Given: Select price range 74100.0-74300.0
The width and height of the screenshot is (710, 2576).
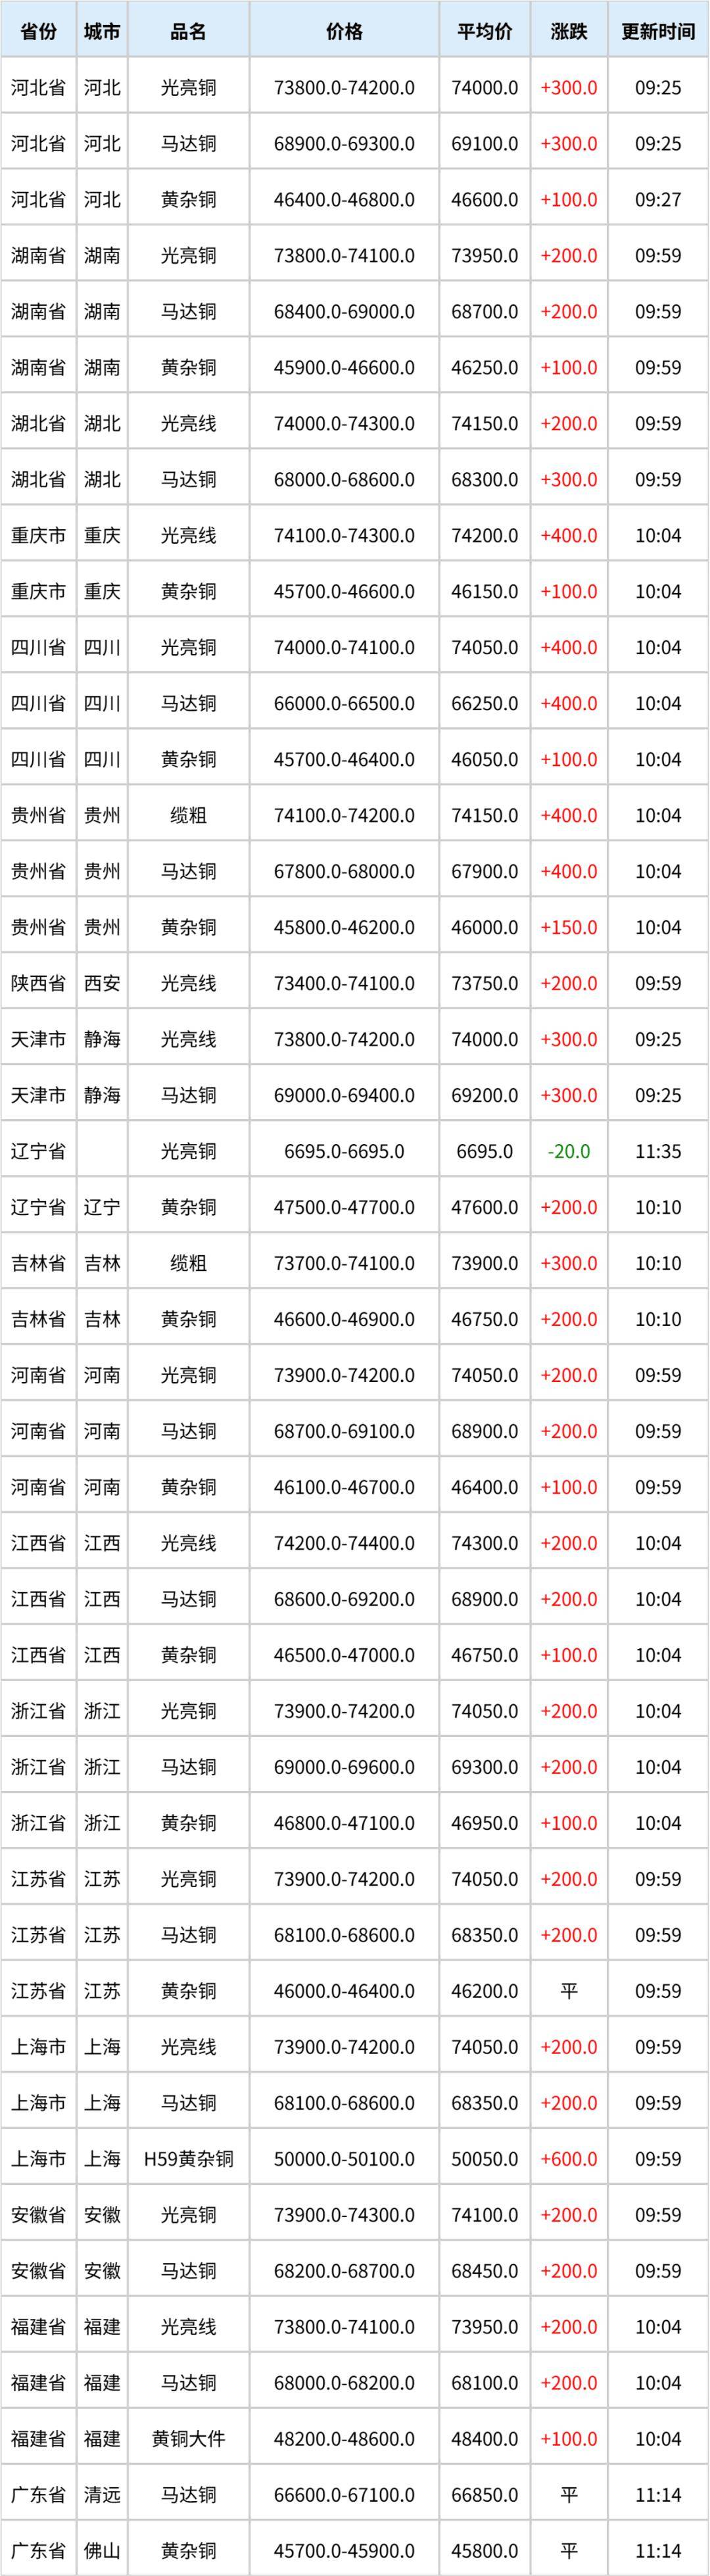Looking at the screenshot, I should [344, 536].
